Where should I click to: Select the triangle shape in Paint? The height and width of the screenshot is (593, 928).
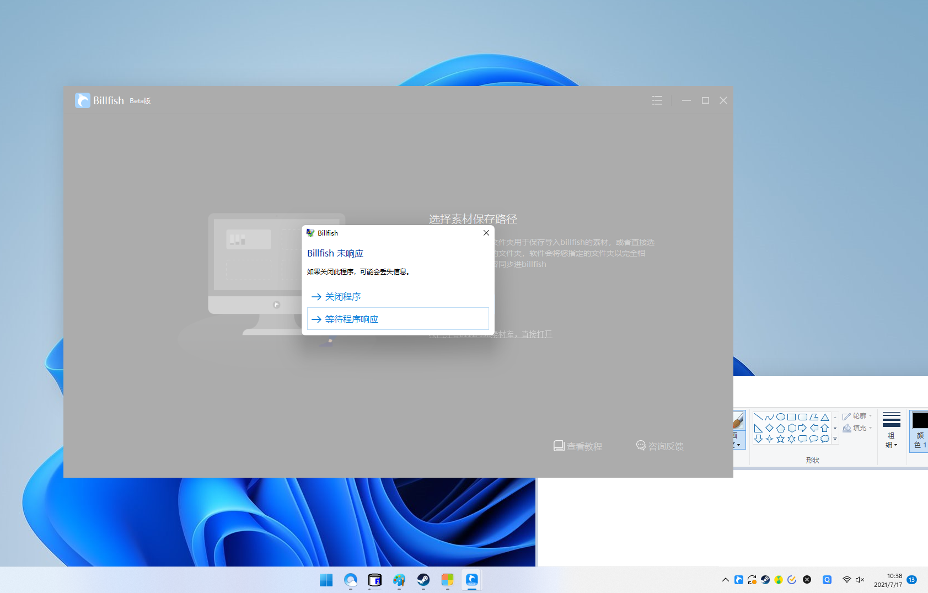coord(825,417)
